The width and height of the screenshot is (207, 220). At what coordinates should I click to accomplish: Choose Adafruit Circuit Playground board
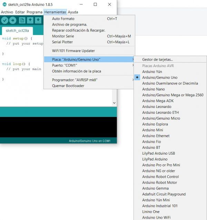pos(170,194)
